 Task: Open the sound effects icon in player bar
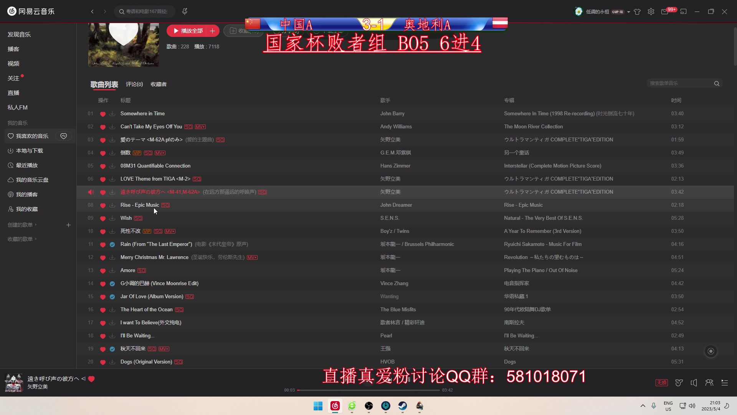click(x=679, y=383)
